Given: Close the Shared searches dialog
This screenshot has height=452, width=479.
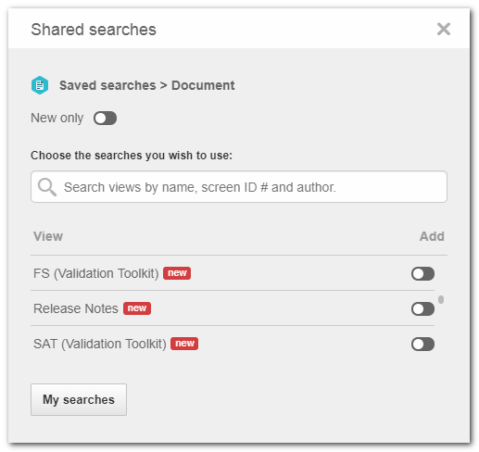Looking at the screenshot, I should pos(443,29).
